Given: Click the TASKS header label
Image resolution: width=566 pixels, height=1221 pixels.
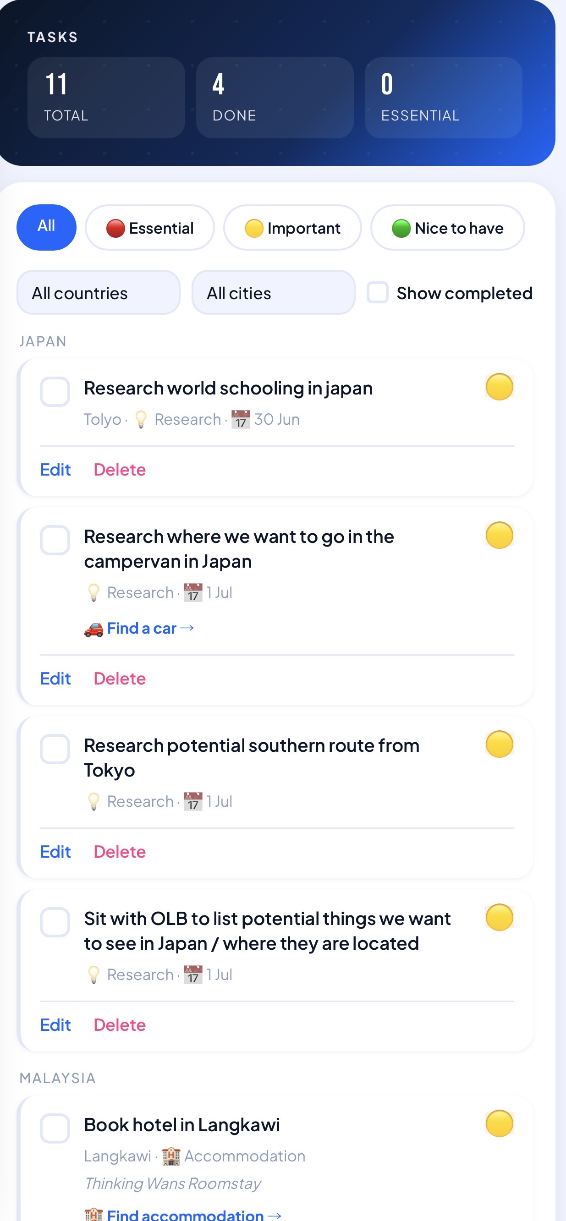Looking at the screenshot, I should pyautogui.click(x=53, y=37).
